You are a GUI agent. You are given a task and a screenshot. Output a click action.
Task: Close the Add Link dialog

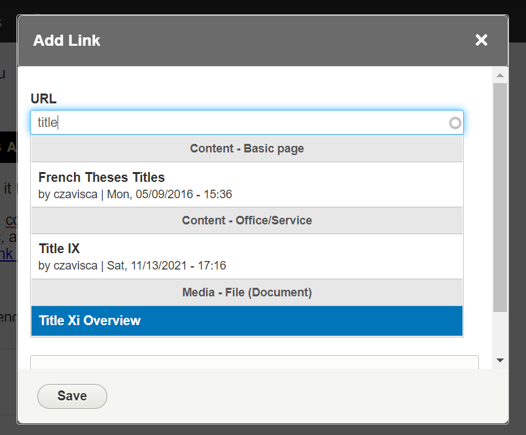tap(482, 41)
